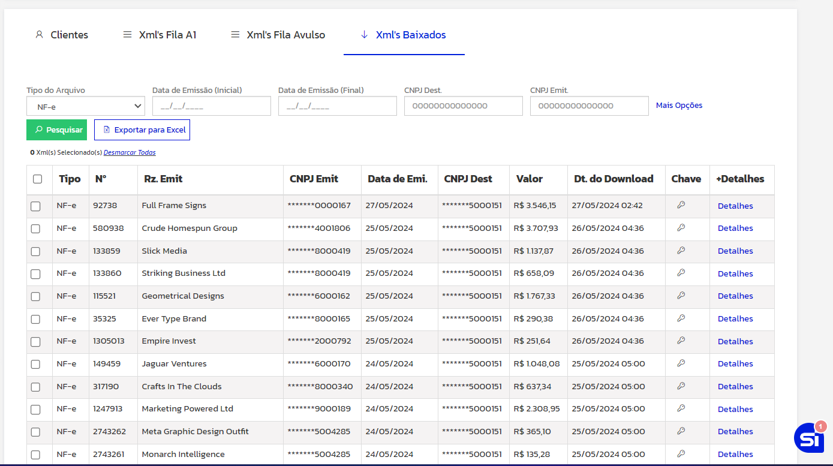The height and width of the screenshot is (466, 833).
Task: Open the Tipo do Arquivo dropdown
Action: [x=86, y=106]
